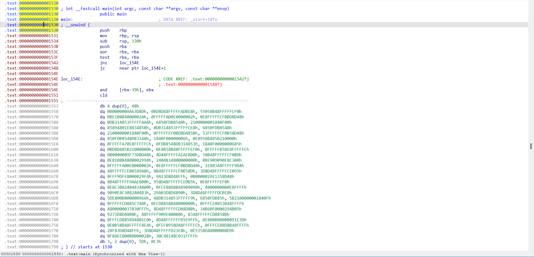
Task: Select the 'mov rbp, rsp' instruction
Action: [x=119, y=36]
